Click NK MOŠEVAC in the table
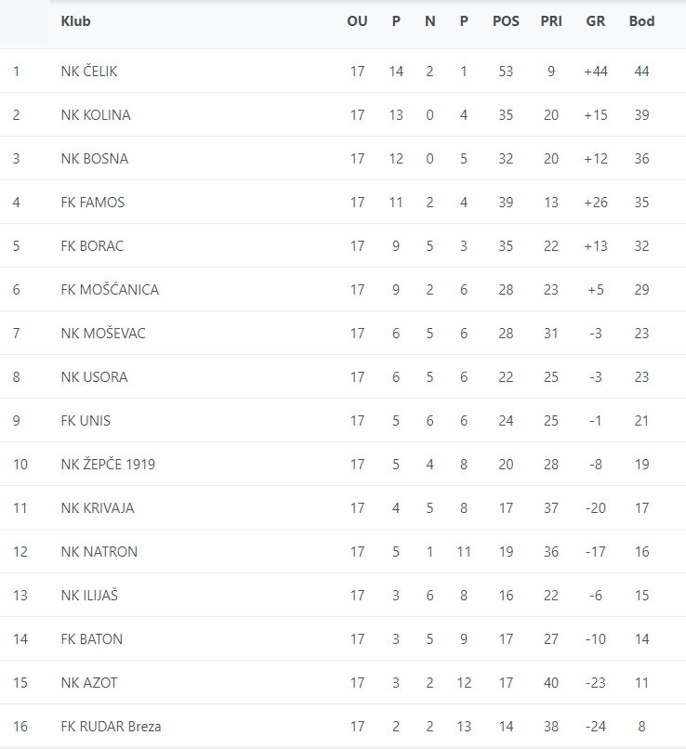This screenshot has width=686, height=749. click(x=103, y=333)
